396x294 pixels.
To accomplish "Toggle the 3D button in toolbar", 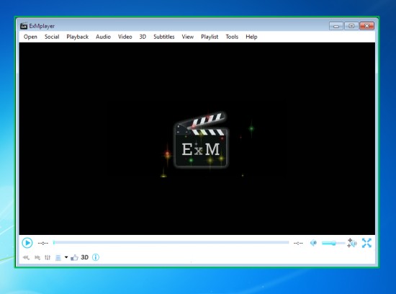I will 85,257.
